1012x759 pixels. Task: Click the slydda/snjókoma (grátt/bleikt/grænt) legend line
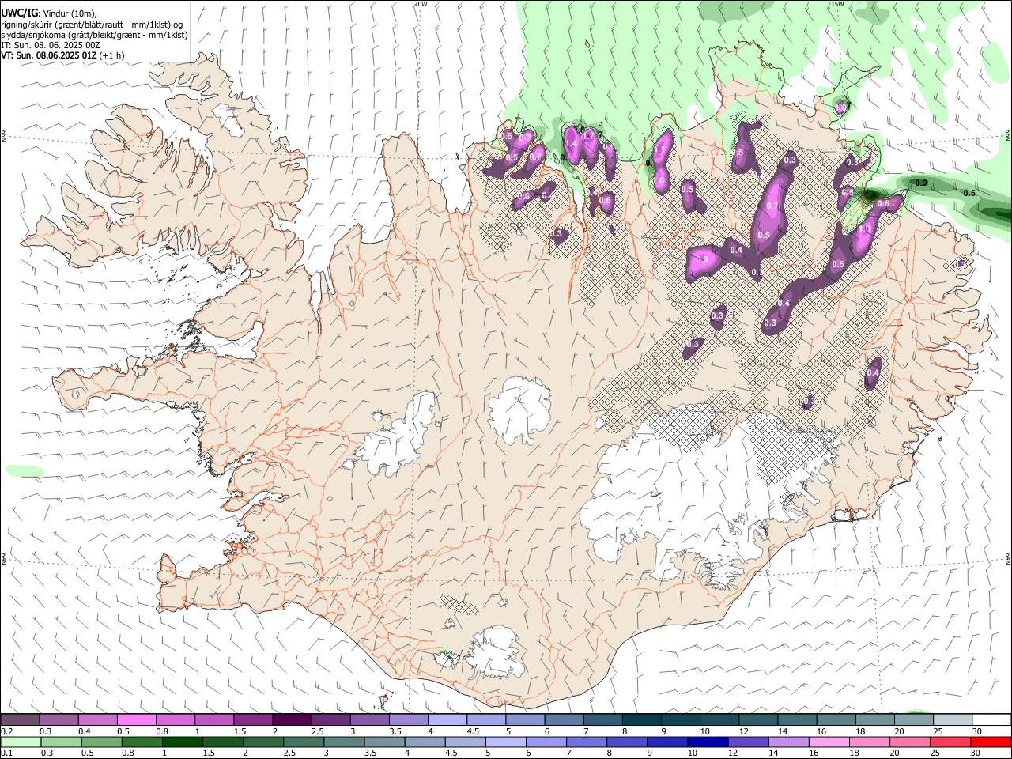[94, 35]
